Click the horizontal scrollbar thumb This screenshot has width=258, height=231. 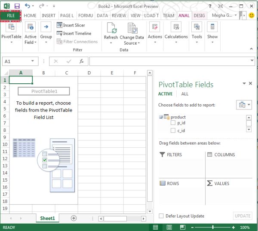tap(115, 219)
